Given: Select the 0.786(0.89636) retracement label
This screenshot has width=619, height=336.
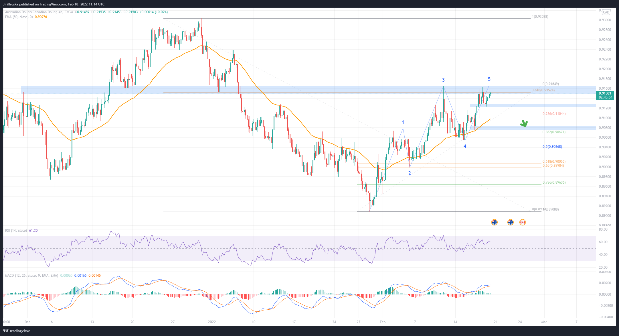Looking at the screenshot, I should tap(554, 182).
